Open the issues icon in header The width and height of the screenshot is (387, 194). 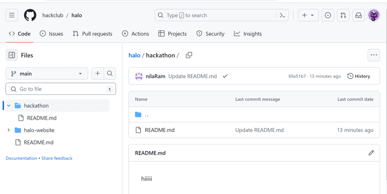328,15
